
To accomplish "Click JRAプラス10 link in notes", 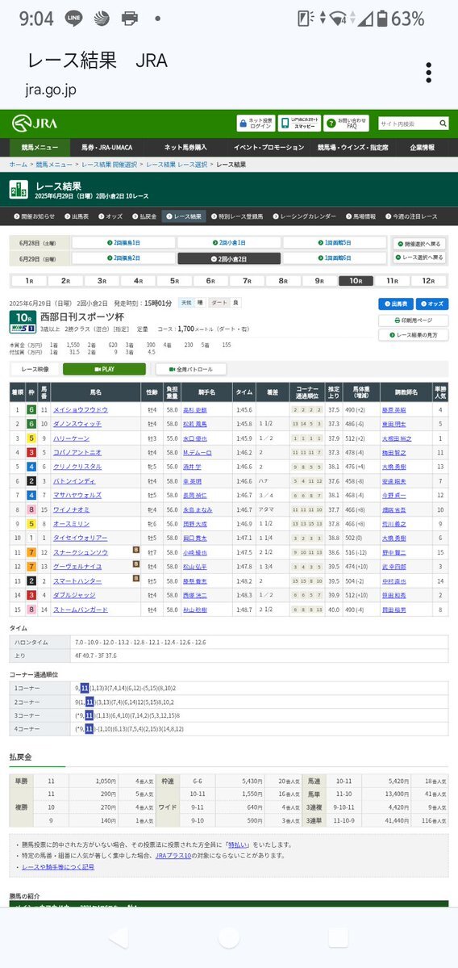I will 172,856.
